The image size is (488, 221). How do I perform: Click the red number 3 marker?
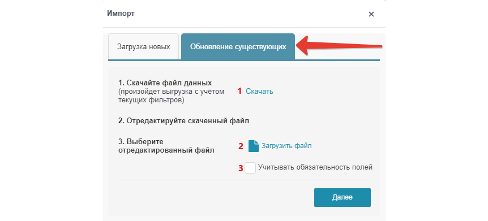(241, 168)
